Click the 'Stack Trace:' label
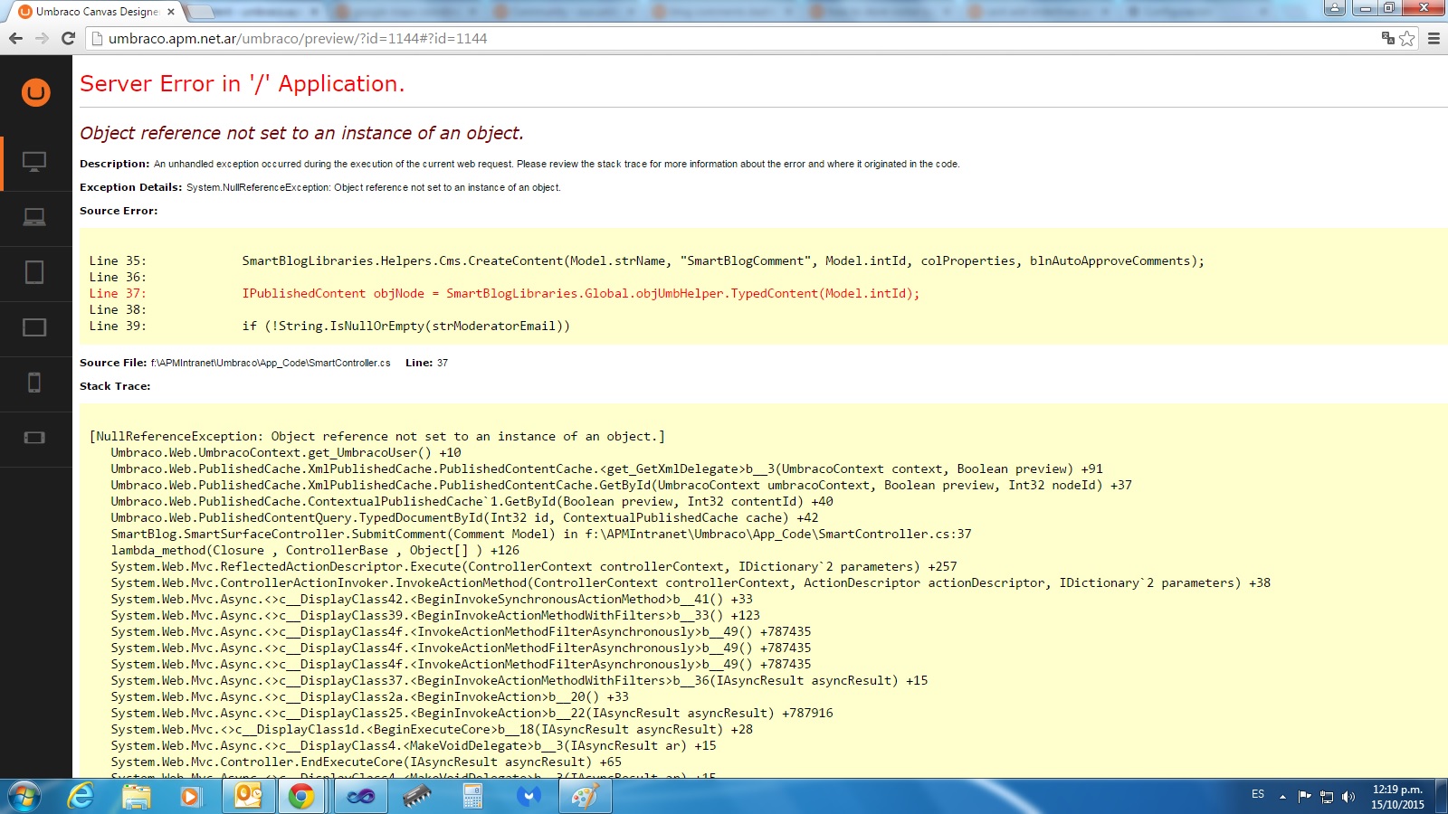 (x=115, y=386)
